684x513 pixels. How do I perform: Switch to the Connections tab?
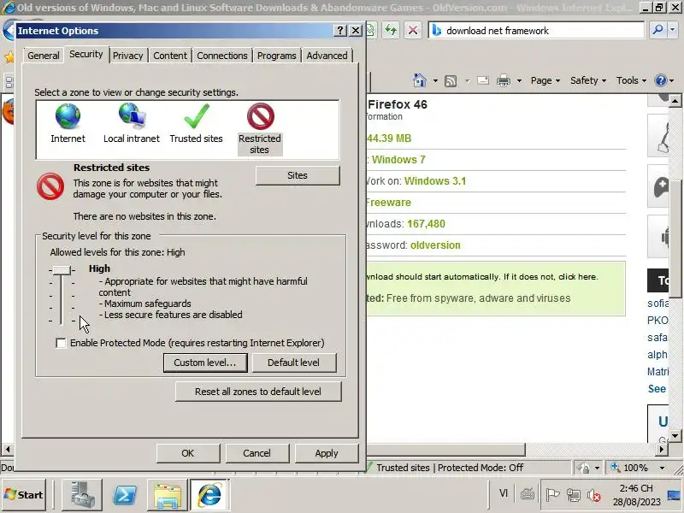point(222,56)
